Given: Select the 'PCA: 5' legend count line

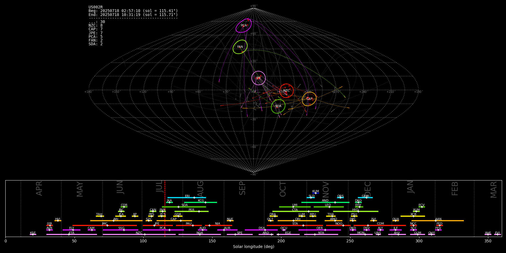Looking at the screenshot, I should (96, 37).
